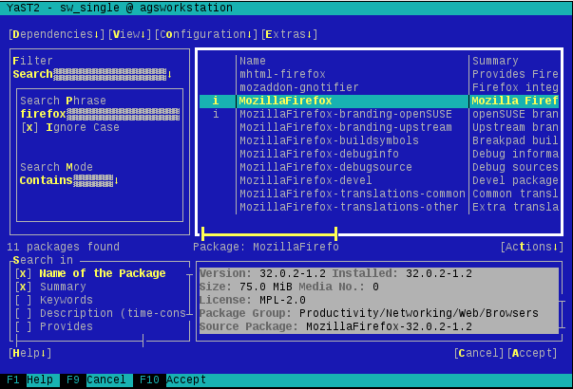
Task: Expand the Filter Search dropdown
Action: tap(92, 74)
